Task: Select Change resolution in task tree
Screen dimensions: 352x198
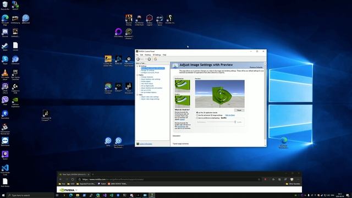Action: click(147, 77)
